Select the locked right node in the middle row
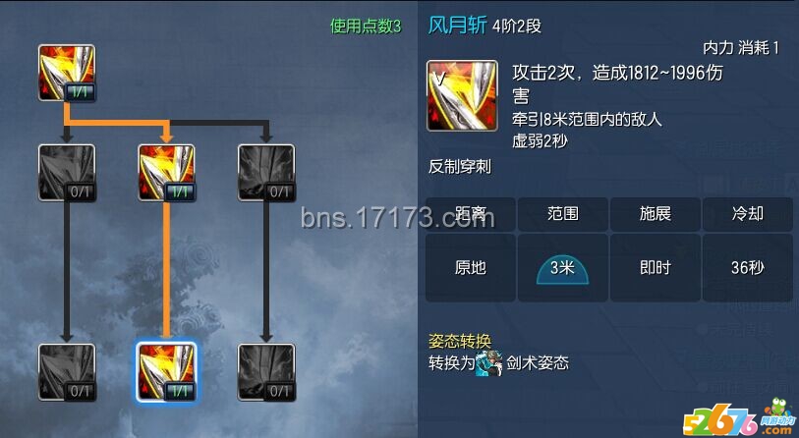 click(x=266, y=173)
